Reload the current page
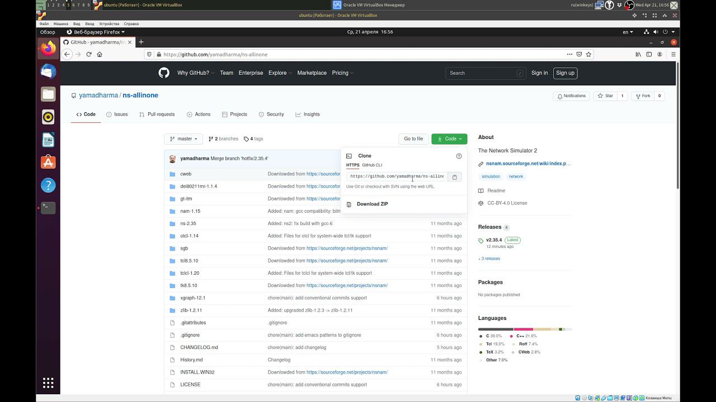Viewport: 716px width, 402px height. tap(88, 54)
